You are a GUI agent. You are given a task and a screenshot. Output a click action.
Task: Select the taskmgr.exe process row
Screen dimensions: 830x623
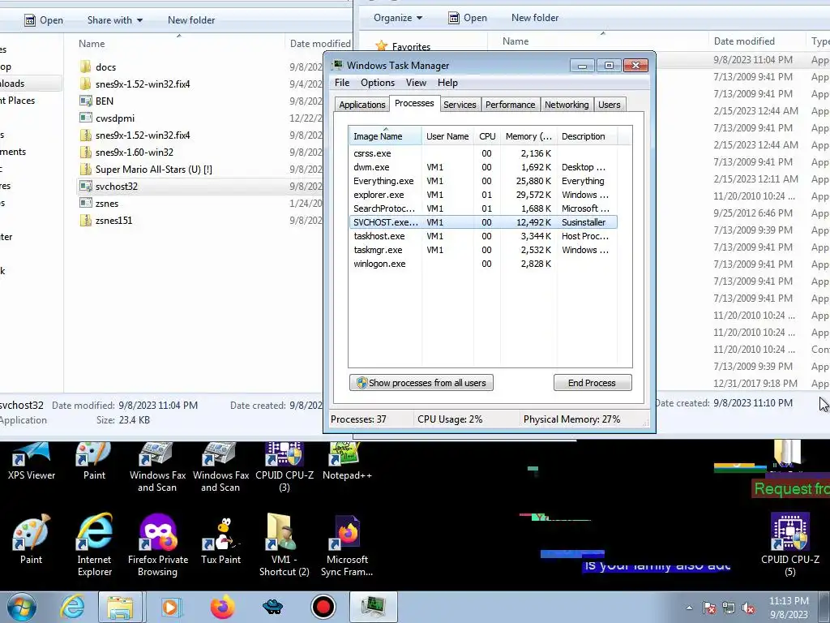tap(483, 250)
